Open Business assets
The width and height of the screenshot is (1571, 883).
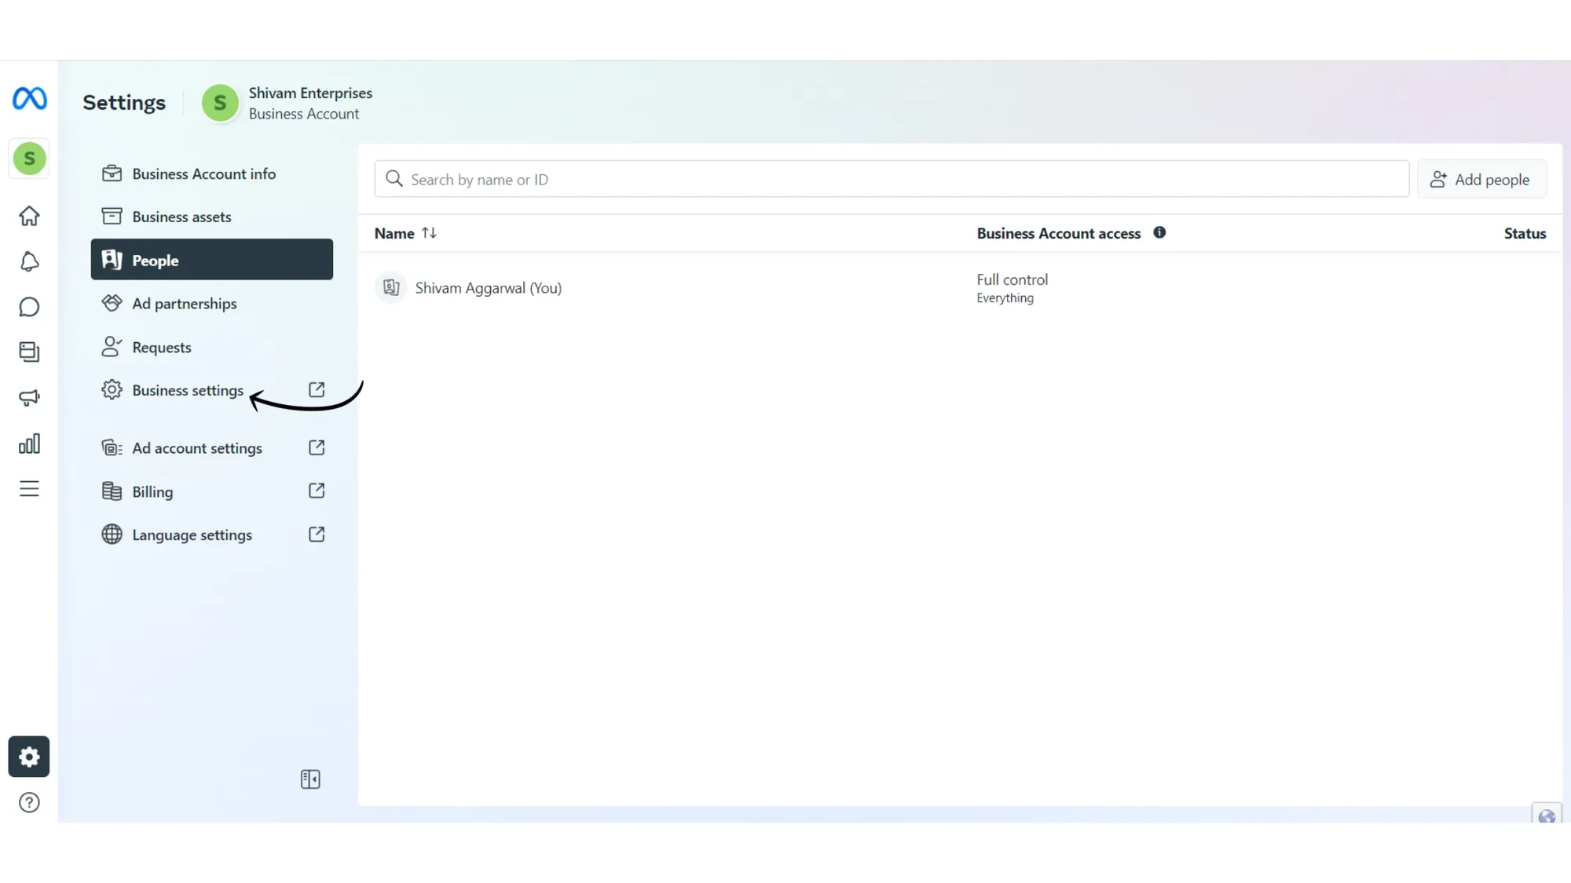pyautogui.click(x=181, y=217)
